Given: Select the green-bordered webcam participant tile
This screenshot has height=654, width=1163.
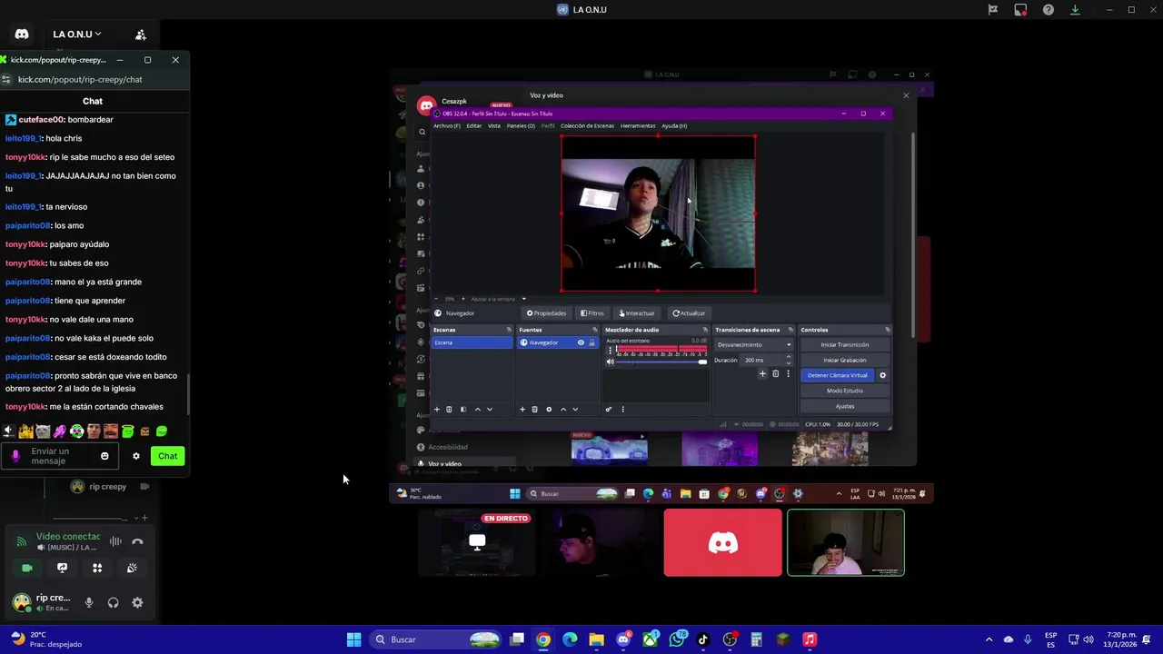Looking at the screenshot, I should click(846, 543).
